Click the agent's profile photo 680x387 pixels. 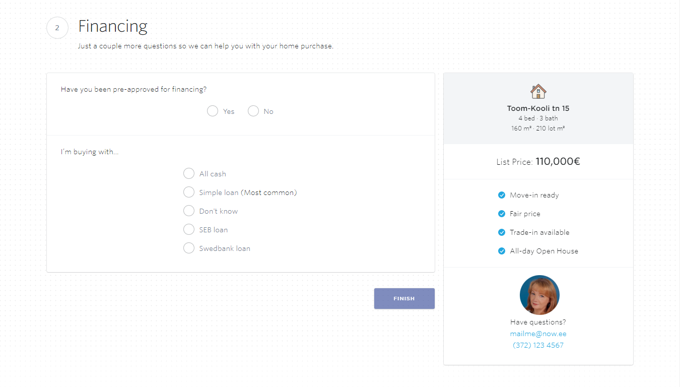coord(539,295)
